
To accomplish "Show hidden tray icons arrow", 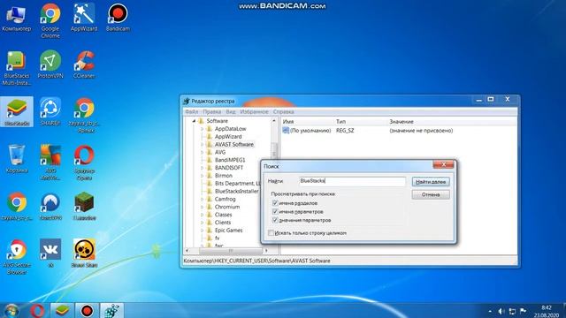I will pos(490,312).
